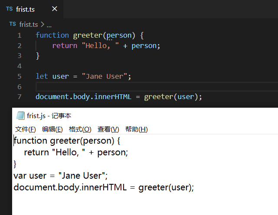Click the 'person' parameter on editor line 1

click(x=119, y=36)
